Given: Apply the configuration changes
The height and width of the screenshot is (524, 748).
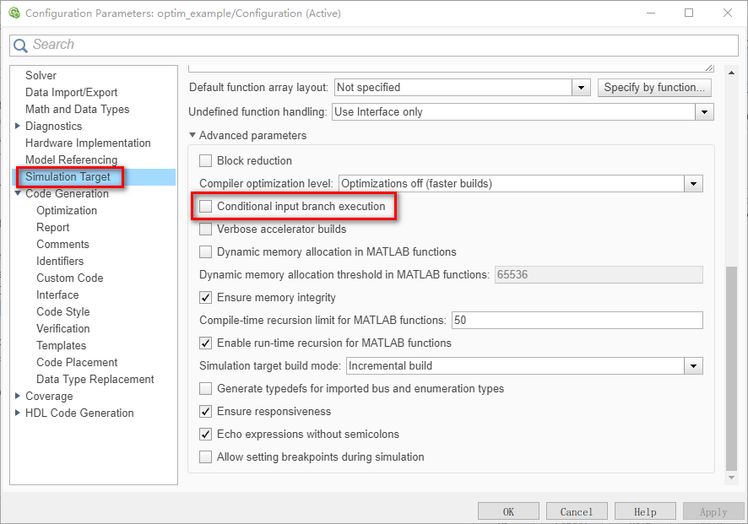Looking at the screenshot, I should click(713, 510).
